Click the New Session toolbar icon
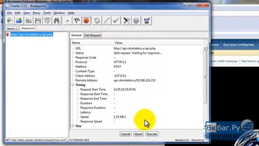This screenshot has height=146, width=259. tap(10, 21)
